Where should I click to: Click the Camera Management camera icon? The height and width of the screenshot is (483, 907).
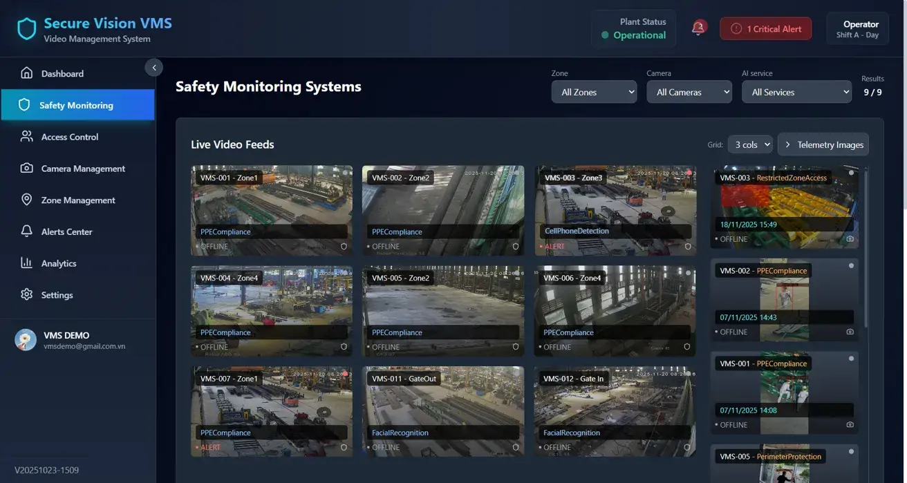(27, 168)
